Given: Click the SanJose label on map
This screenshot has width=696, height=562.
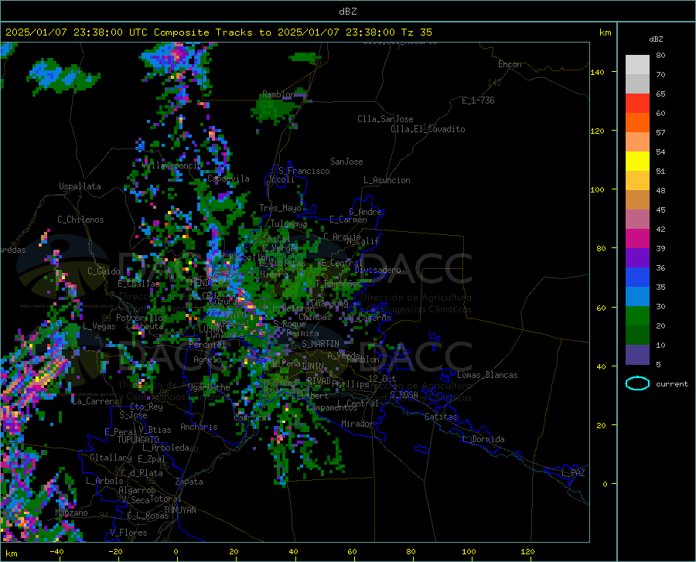Looking at the screenshot, I should 346,162.
